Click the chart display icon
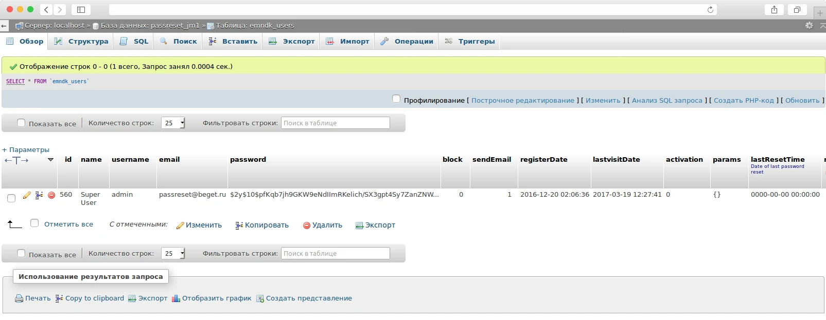826x320 pixels. (176, 298)
